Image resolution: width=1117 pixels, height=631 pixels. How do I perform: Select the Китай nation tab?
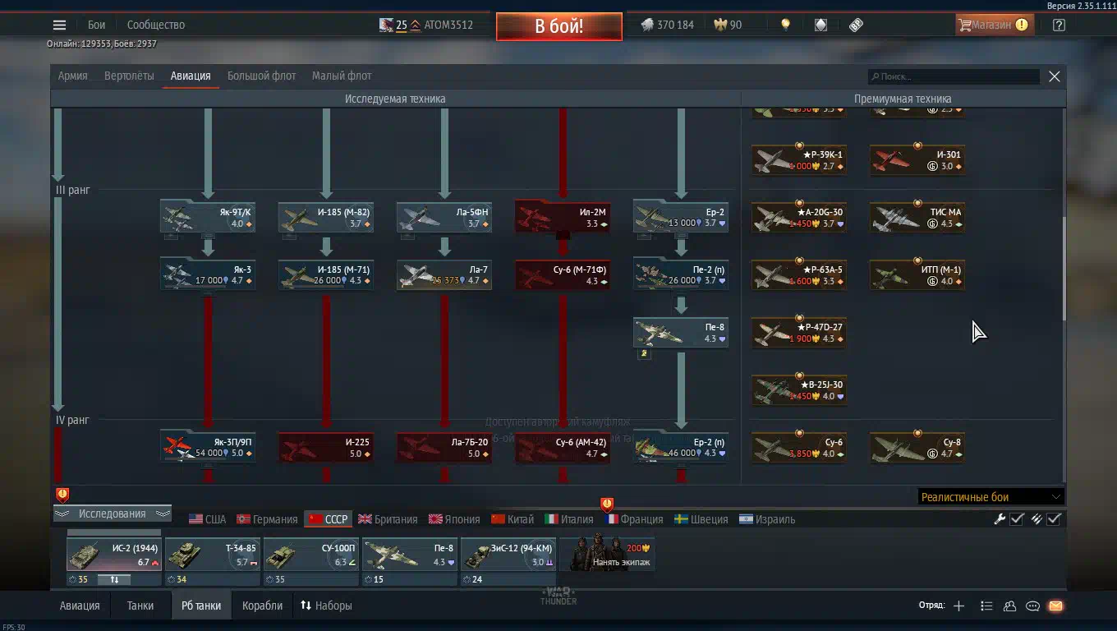click(513, 519)
